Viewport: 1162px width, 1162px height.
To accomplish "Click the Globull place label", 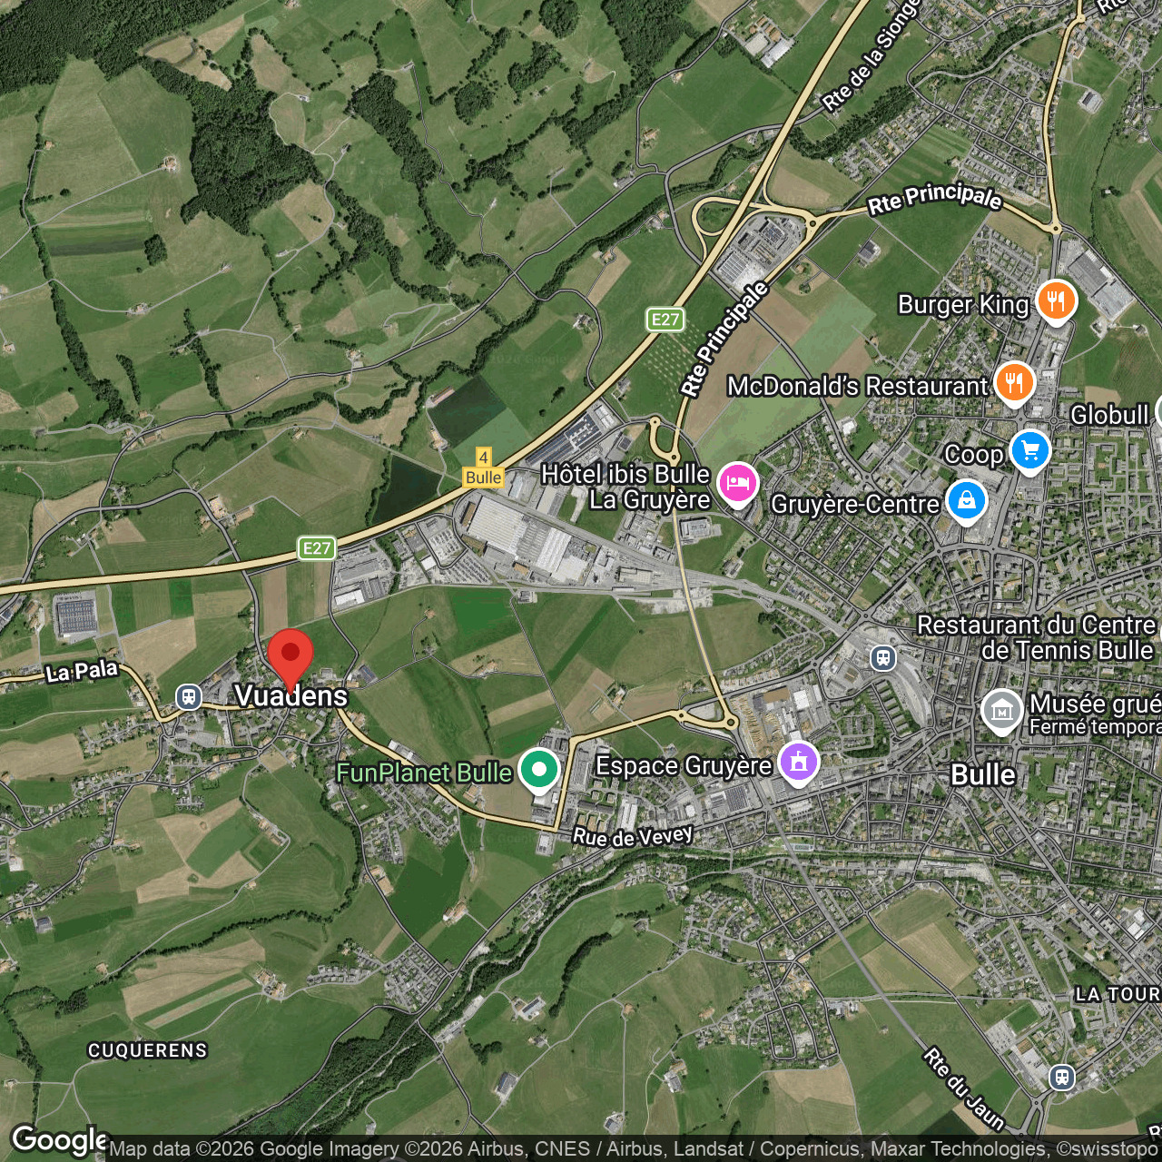I will pyautogui.click(x=1109, y=415).
